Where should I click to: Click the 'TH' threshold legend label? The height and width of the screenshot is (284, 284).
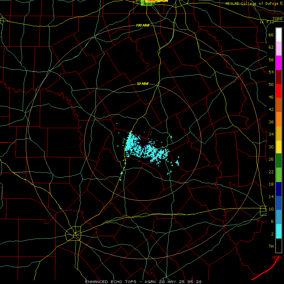[271, 246]
